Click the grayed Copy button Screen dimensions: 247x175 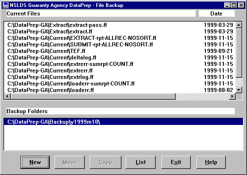[x=106, y=162]
